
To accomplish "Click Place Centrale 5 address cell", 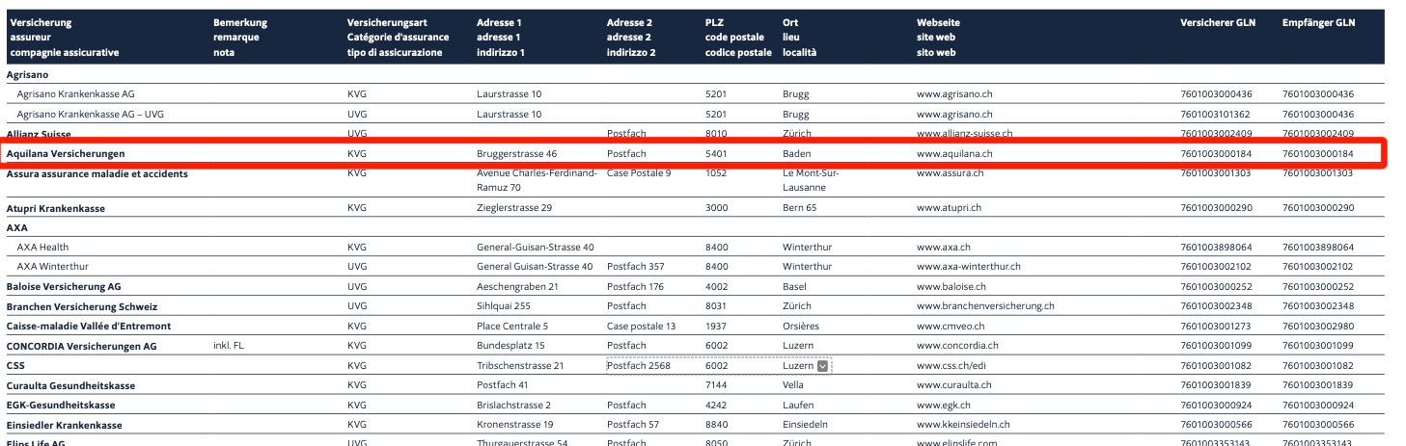I will coord(512,327).
